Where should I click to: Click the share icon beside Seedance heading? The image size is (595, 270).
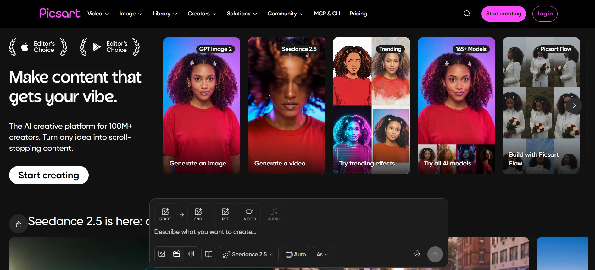(x=19, y=224)
